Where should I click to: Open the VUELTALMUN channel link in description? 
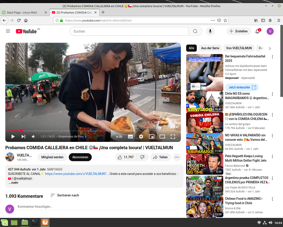click(x=77, y=174)
